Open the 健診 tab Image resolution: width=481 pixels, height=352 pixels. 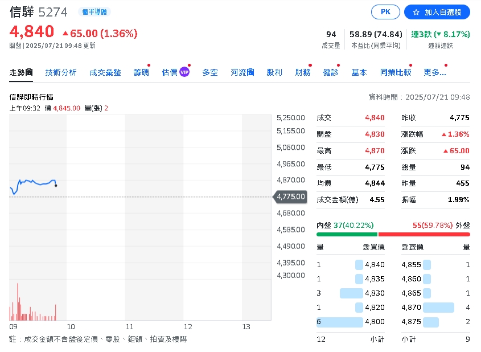pos(331,72)
